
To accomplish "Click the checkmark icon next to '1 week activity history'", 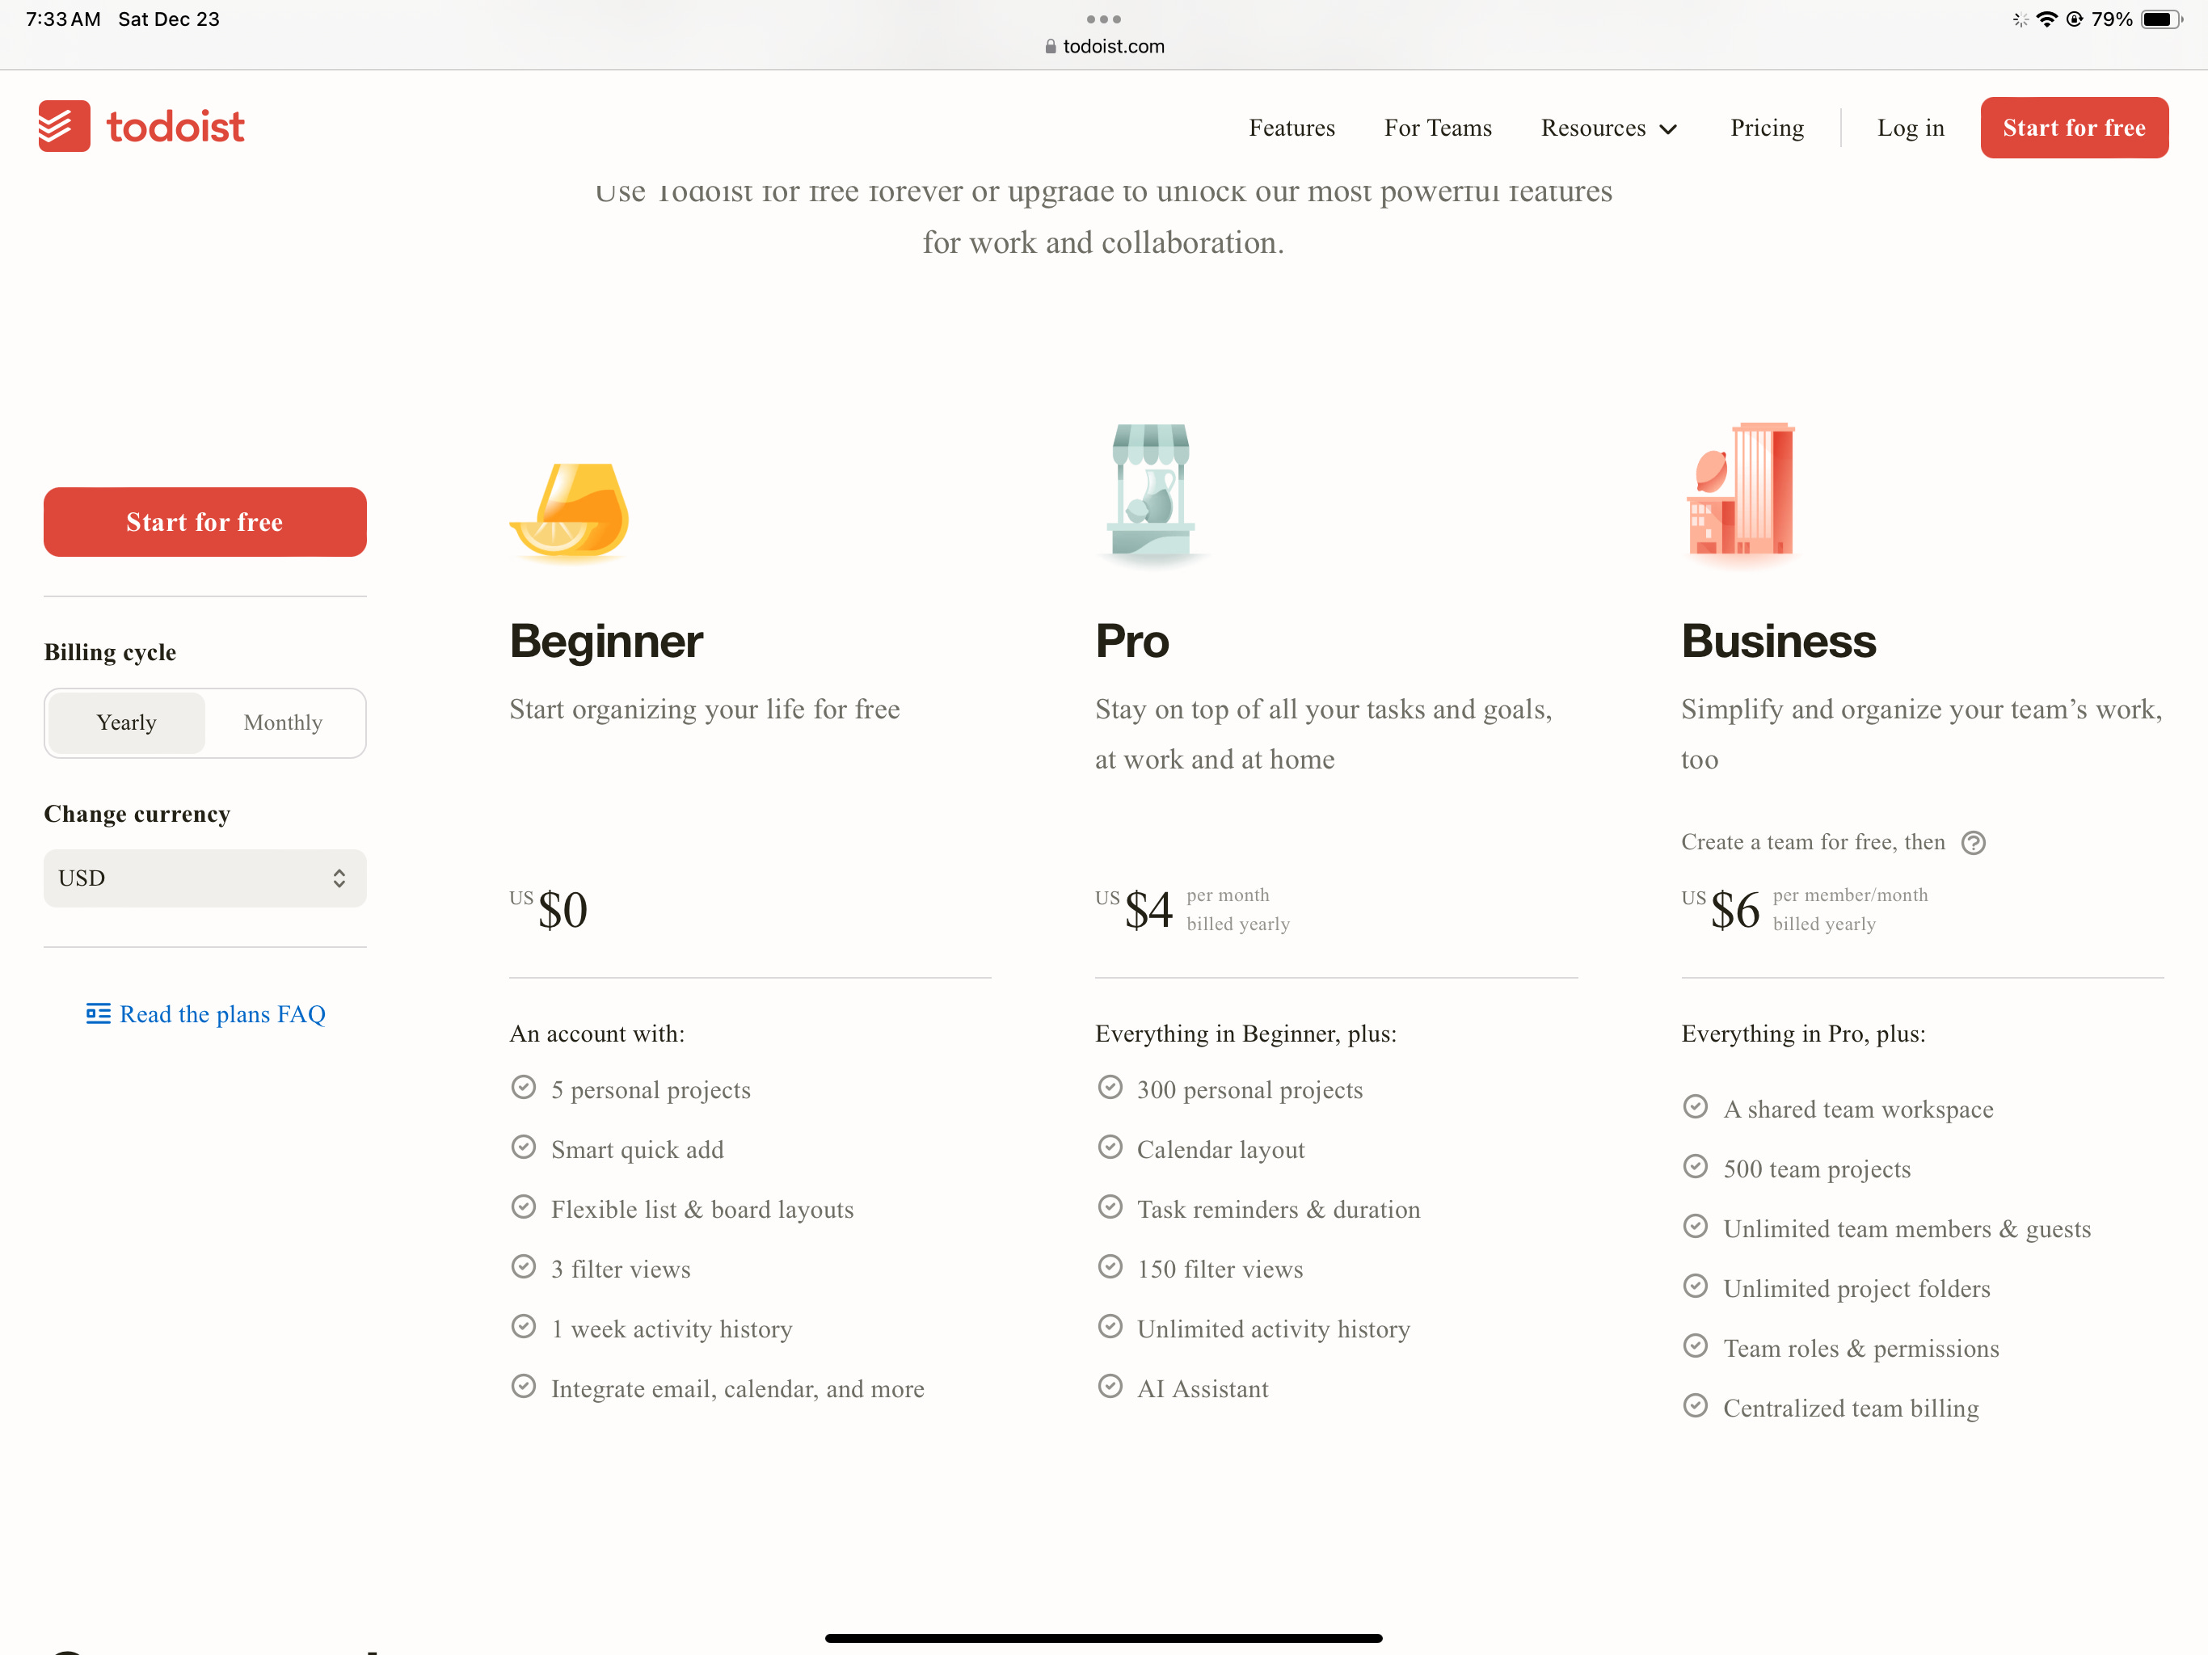I will (523, 1327).
